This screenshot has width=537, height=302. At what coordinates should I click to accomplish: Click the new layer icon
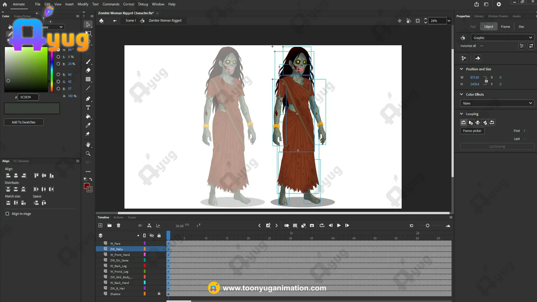click(x=100, y=225)
